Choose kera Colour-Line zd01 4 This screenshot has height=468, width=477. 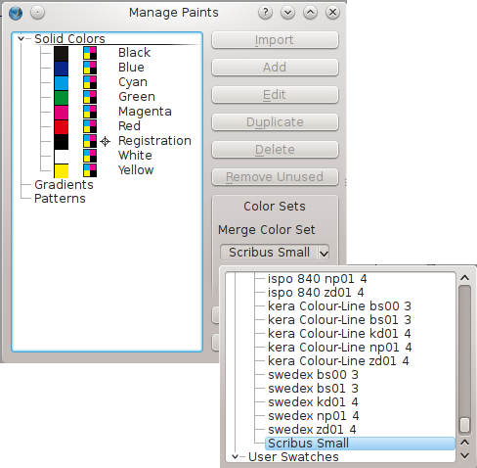pyautogui.click(x=338, y=361)
